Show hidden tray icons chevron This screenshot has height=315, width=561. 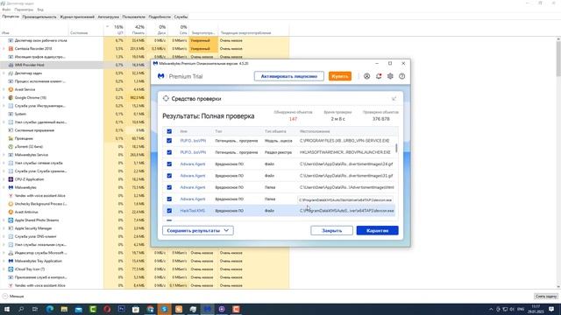click(491, 309)
